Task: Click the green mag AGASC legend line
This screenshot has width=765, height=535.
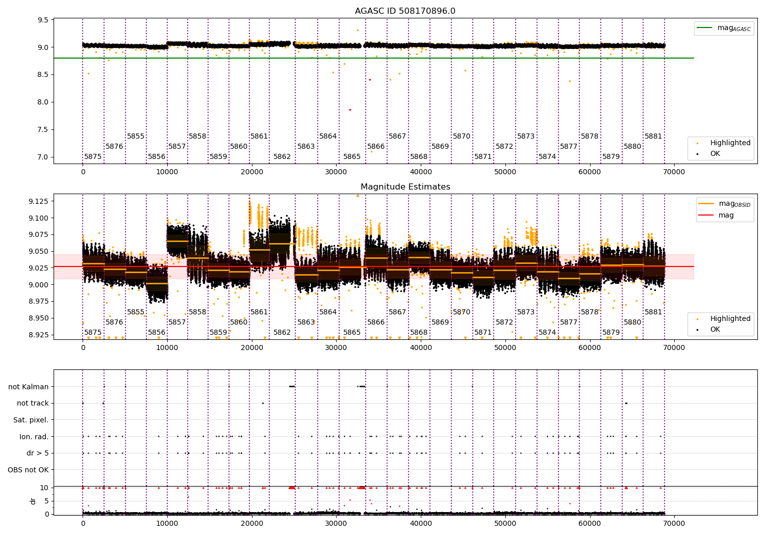Action: pos(705,28)
